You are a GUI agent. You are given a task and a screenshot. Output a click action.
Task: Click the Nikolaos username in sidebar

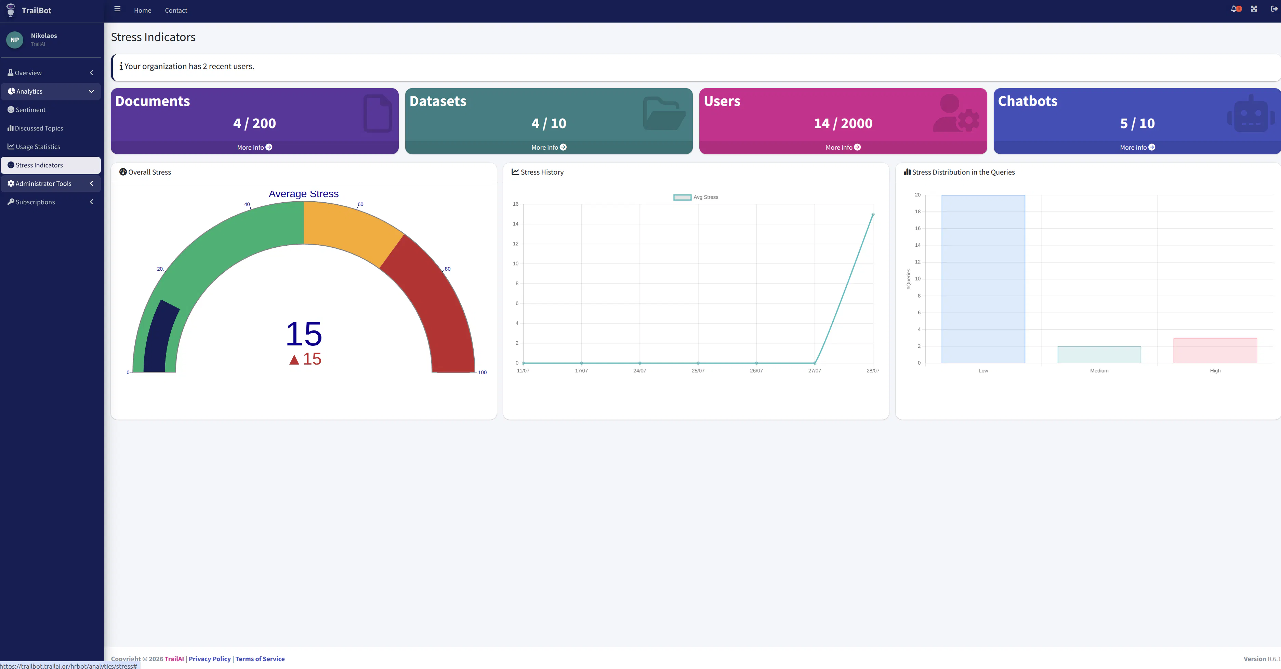[44, 35]
